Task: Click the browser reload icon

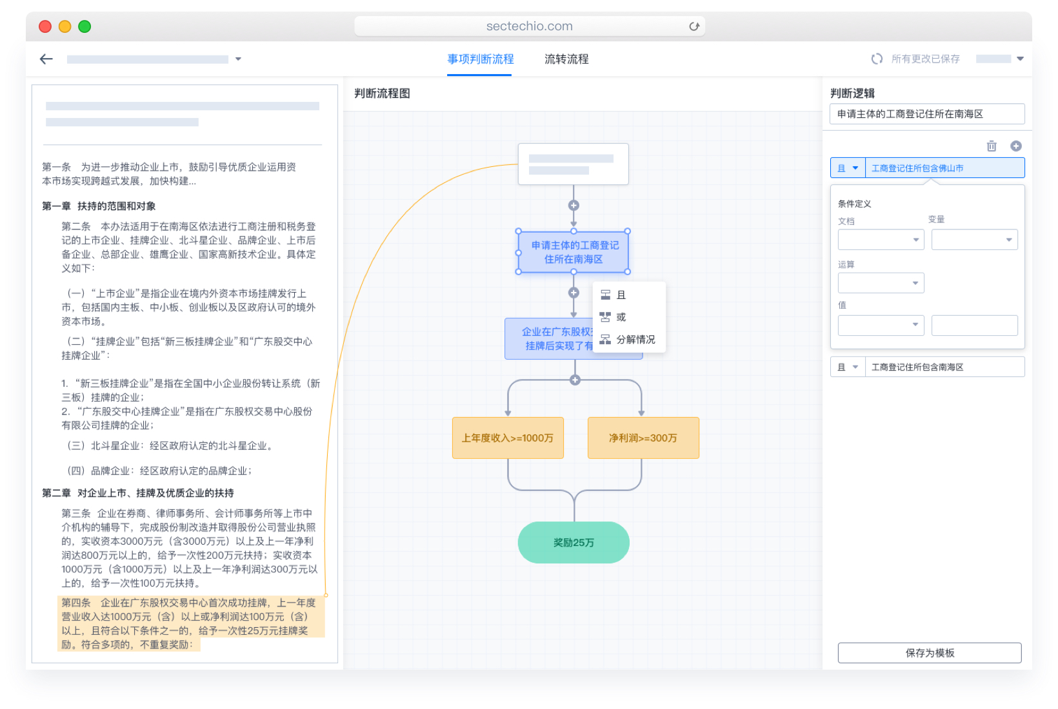Action: 694,26
